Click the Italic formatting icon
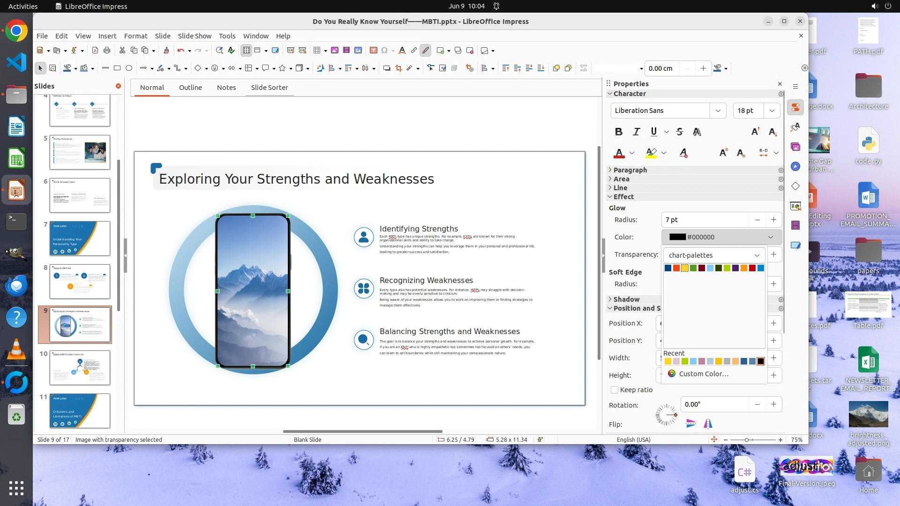 pyautogui.click(x=636, y=132)
